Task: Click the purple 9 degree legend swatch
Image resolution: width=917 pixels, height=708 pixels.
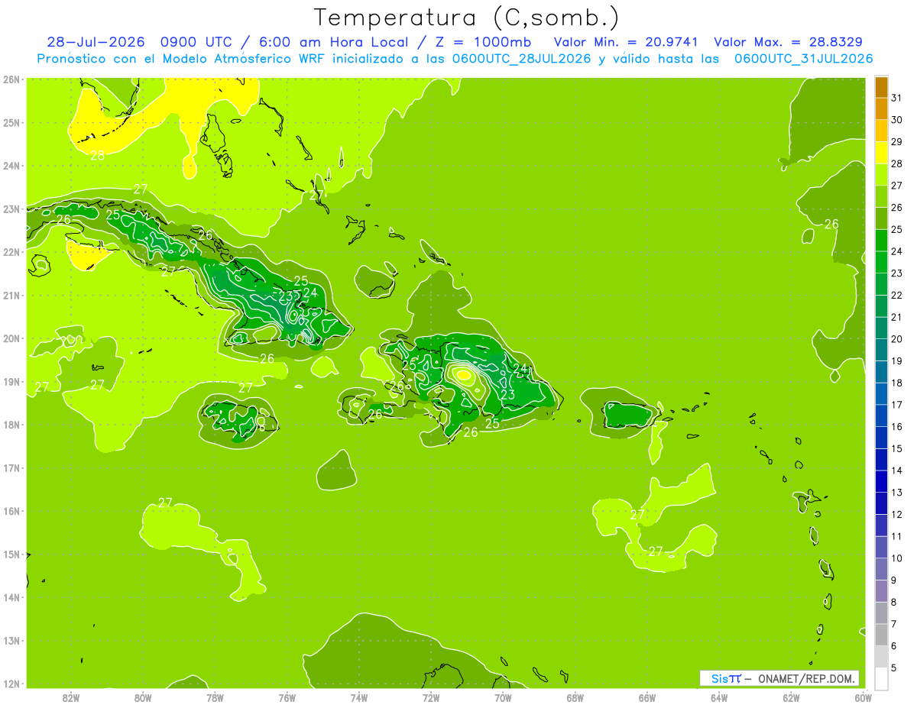Action: click(x=881, y=590)
